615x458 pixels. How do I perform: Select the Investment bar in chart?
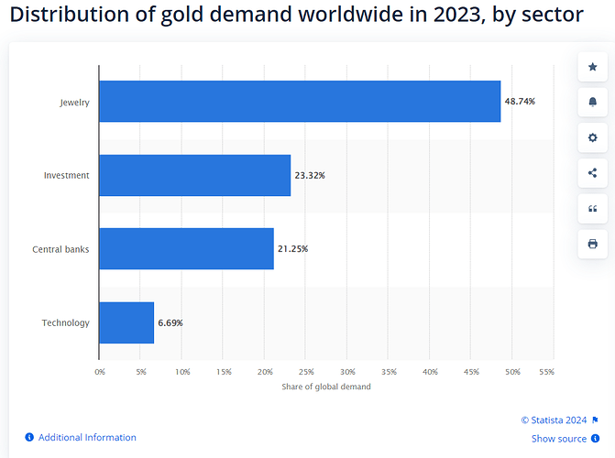click(194, 175)
